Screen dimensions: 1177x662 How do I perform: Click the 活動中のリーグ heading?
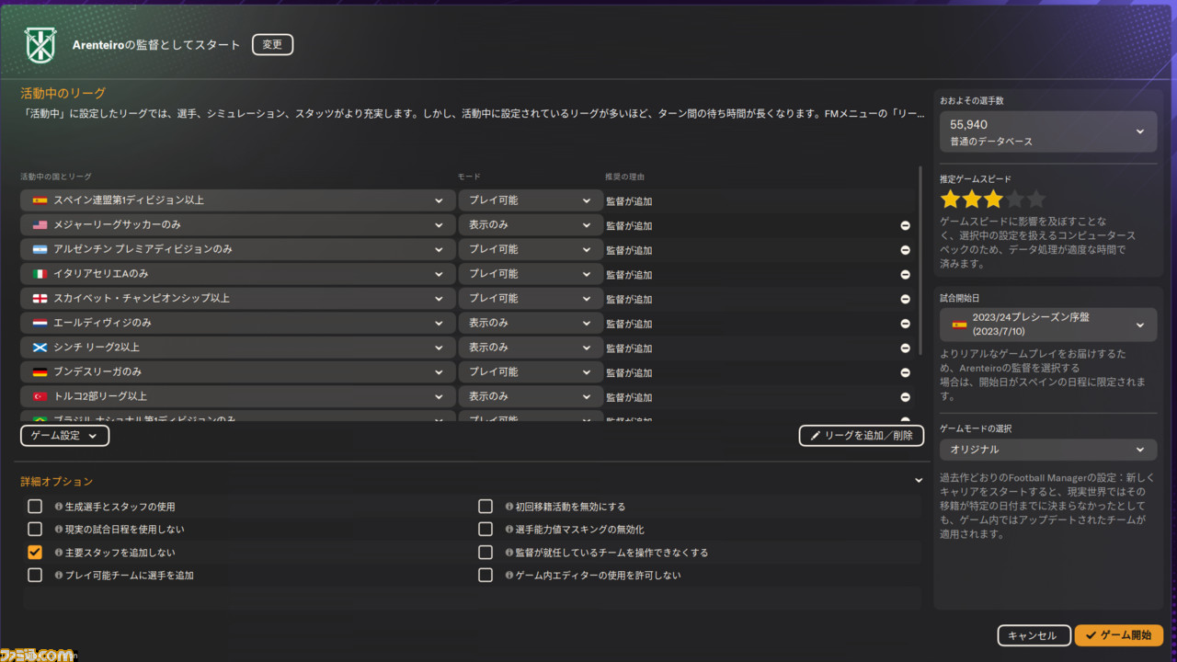point(63,94)
